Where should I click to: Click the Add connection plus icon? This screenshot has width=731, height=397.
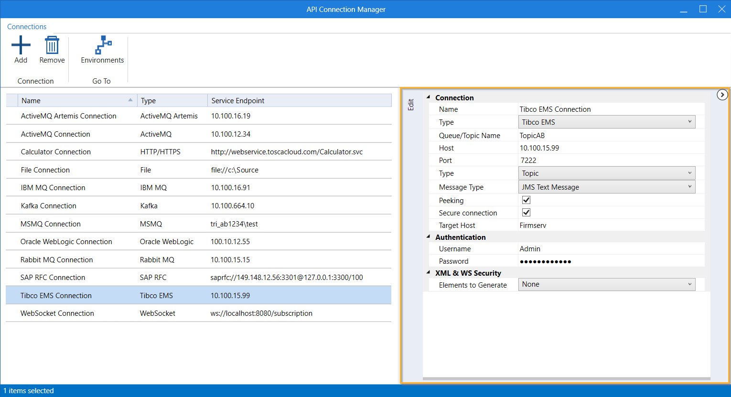[21, 45]
